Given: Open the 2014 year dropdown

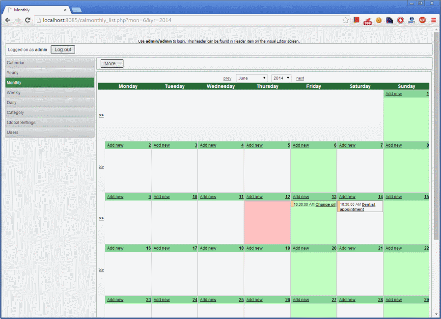Looking at the screenshot, I should [x=281, y=78].
